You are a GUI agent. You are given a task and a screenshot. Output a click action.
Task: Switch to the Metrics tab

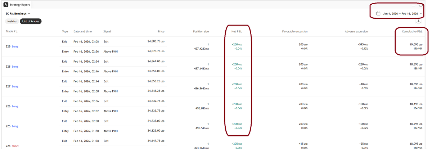click(12, 21)
